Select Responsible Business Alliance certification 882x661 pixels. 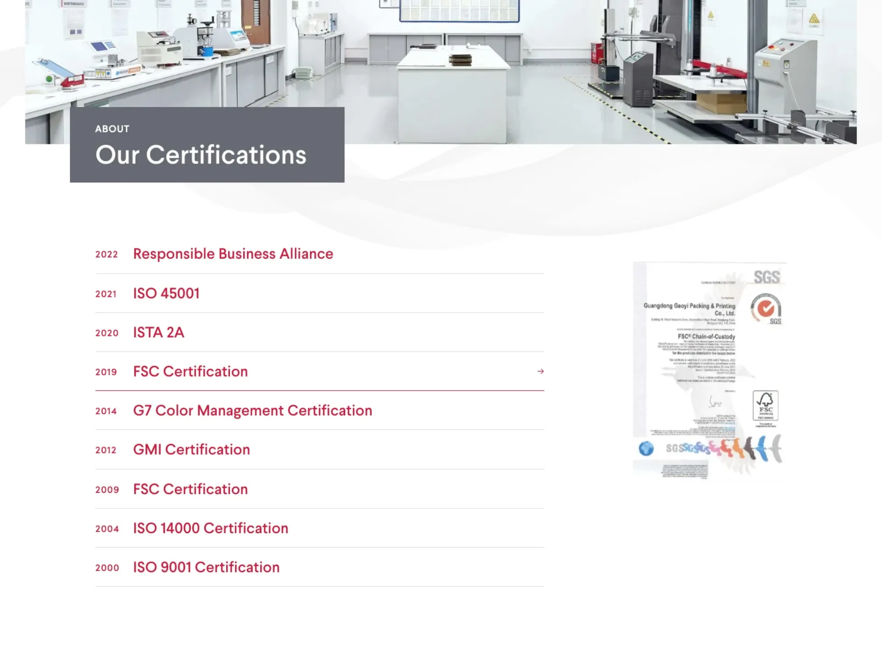pyautogui.click(x=233, y=254)
